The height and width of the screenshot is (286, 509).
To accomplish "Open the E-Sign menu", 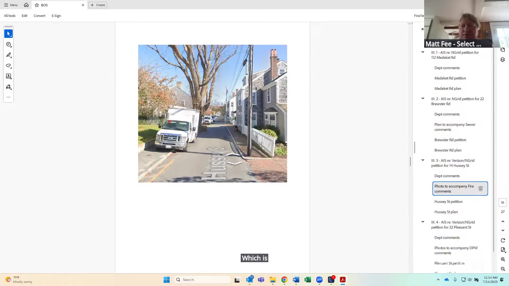I will pyautogui.click(x=56, y=16).
